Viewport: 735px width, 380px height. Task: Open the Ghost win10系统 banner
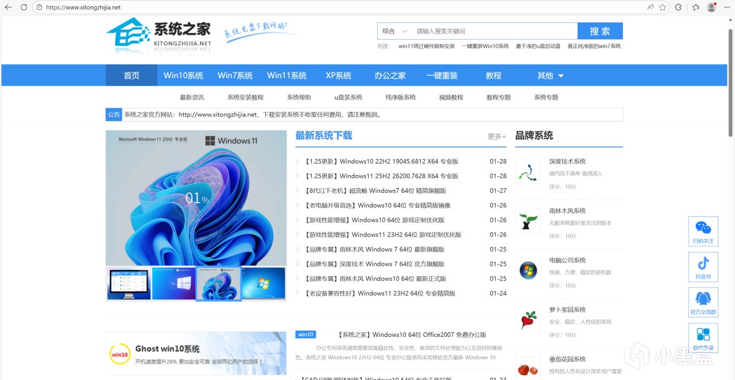click(196, 353)
